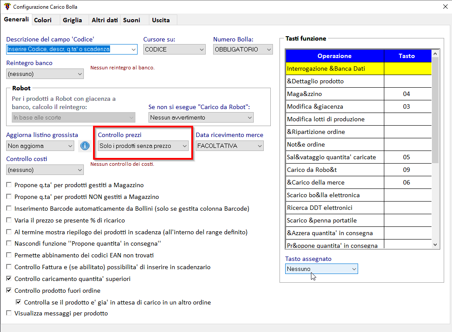The image size is (452, 332).
Task: Open the Altri dati tab
Action: 105,20
